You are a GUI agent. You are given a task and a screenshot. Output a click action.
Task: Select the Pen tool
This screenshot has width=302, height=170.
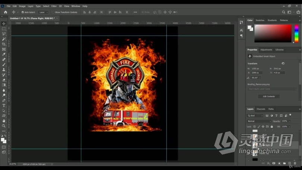pos(4,101)
